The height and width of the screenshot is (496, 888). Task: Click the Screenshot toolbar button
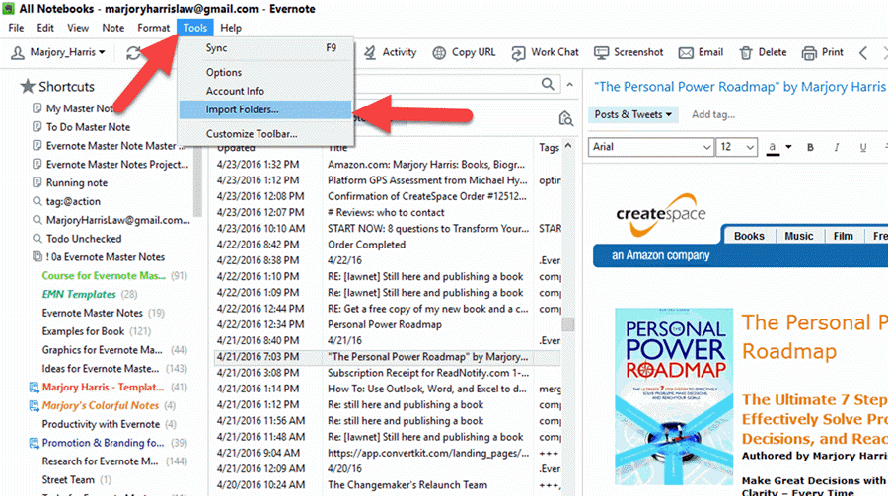tap(629, 52)
